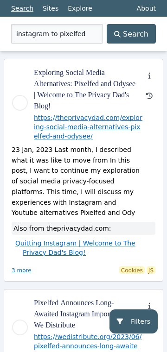Click the circular favicon beside Privacy Dad result
167x352 pixels.
20,103
